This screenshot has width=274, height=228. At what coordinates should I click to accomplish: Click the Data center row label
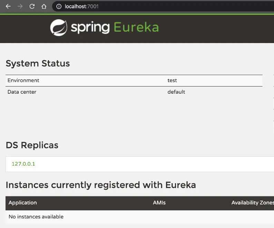coord(22,92)
